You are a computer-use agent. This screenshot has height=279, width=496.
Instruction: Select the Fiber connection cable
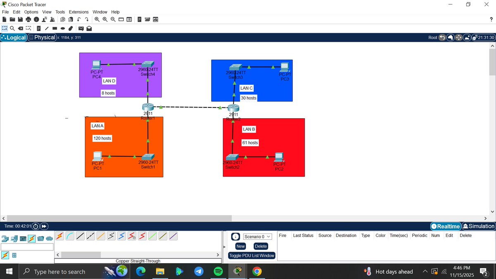click(101, 236)
